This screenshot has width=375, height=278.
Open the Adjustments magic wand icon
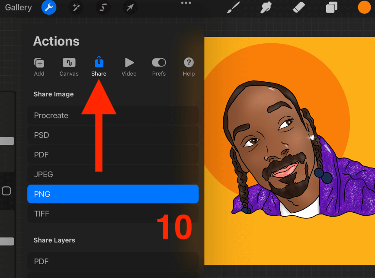point(76,7)
